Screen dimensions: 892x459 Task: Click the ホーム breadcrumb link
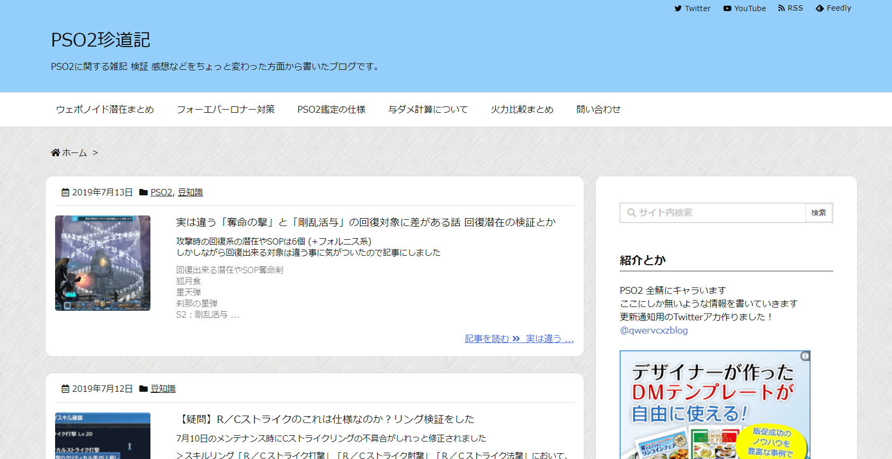[x=74, y=152]
